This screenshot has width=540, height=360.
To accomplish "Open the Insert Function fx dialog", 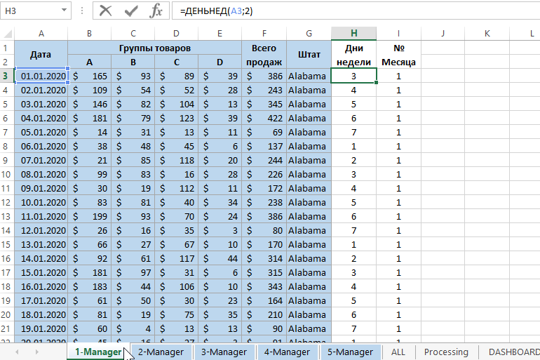I will (x=156, y=11).
